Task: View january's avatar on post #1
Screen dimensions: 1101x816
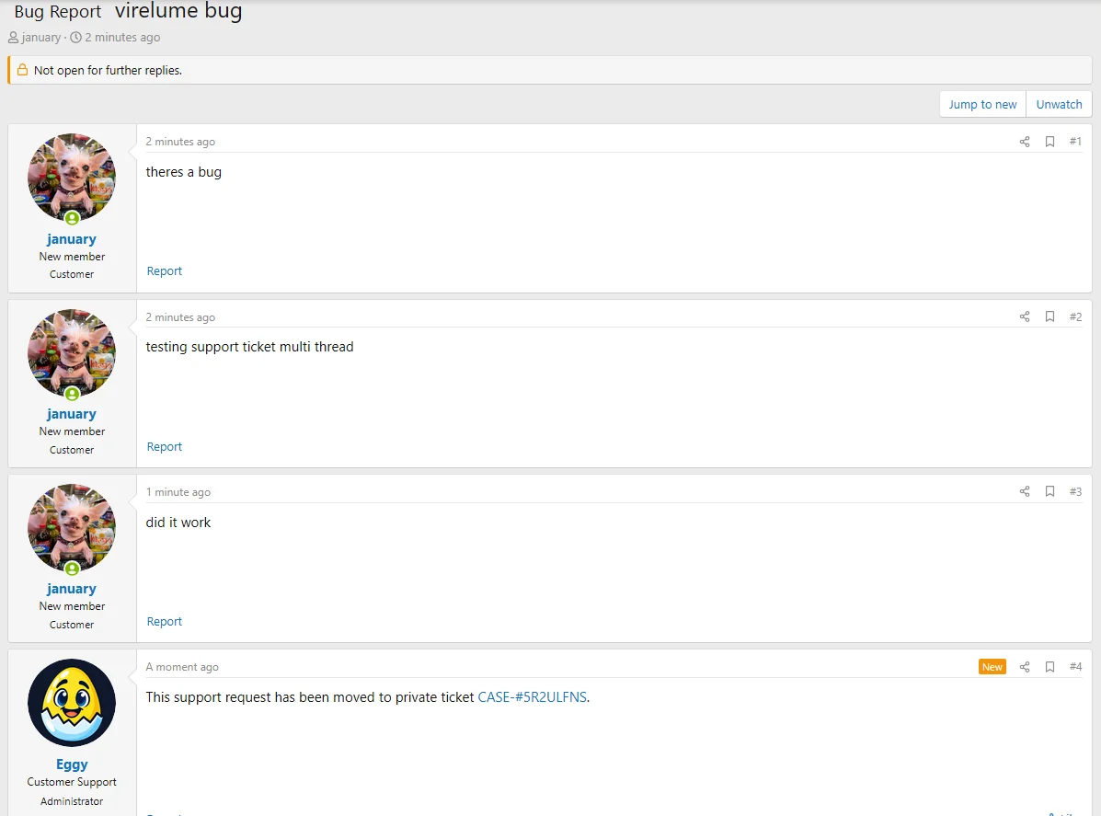Action: coord(72,178)
